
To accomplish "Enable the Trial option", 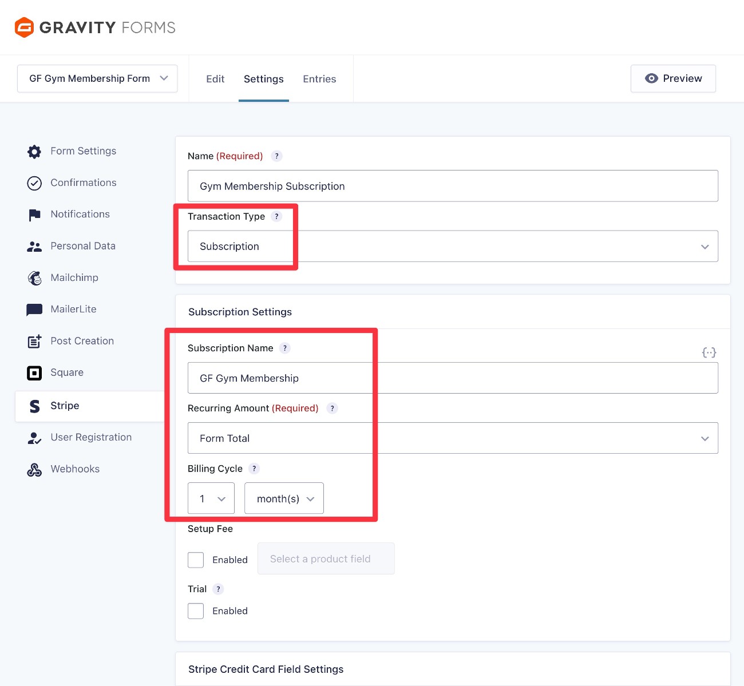I will pyautogui.click(x=196, y=610).
